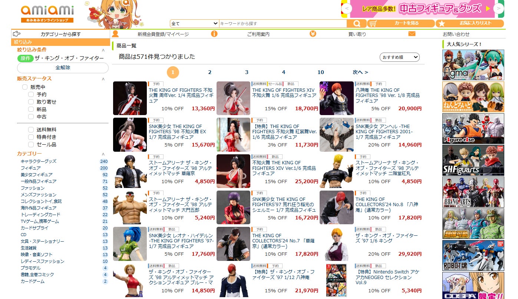This screenshot has height=299, width=518.
Task: Check the 特典付き filter checkbox
Action: (31, 137)
